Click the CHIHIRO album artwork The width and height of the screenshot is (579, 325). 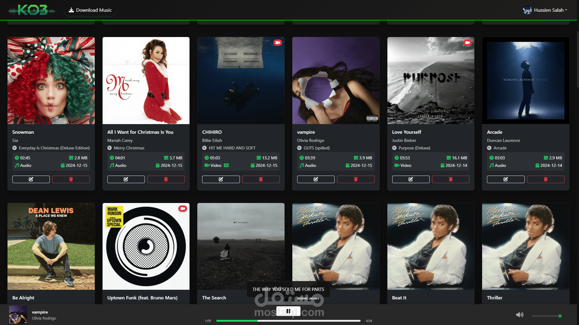tap(241, 80)
